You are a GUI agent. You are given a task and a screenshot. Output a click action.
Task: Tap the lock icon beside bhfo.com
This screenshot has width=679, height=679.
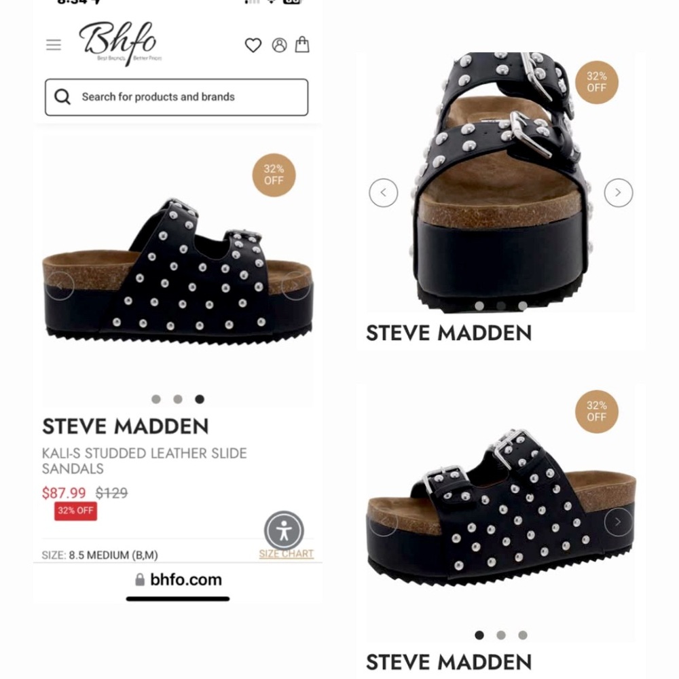(139, 580)
